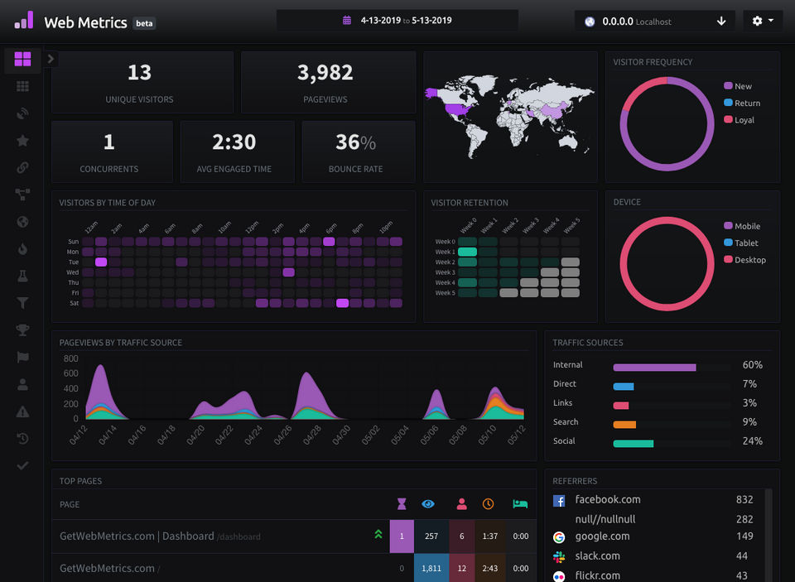The image size is (795, 582).
Task: Toggle the Return series in Visitor Frequency
Action: pos(742,103)
